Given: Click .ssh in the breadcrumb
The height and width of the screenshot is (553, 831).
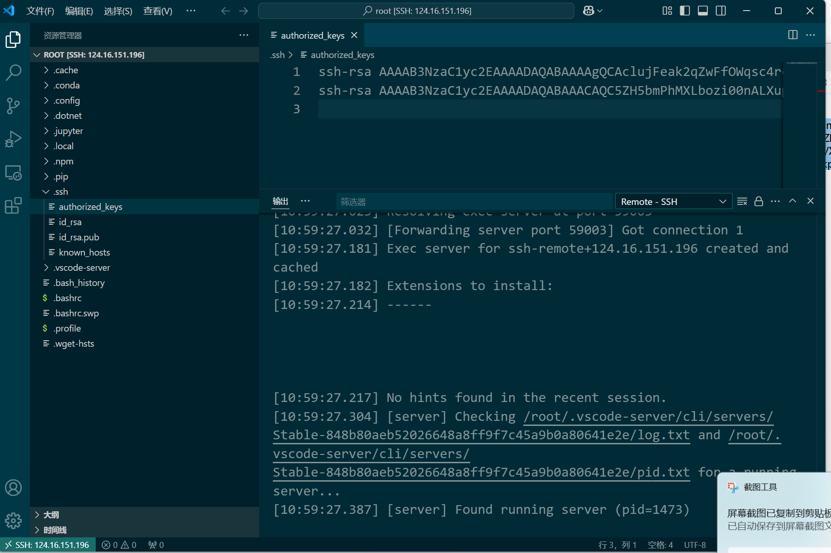Looking at the screenshot, I should (x=277, y=55).
